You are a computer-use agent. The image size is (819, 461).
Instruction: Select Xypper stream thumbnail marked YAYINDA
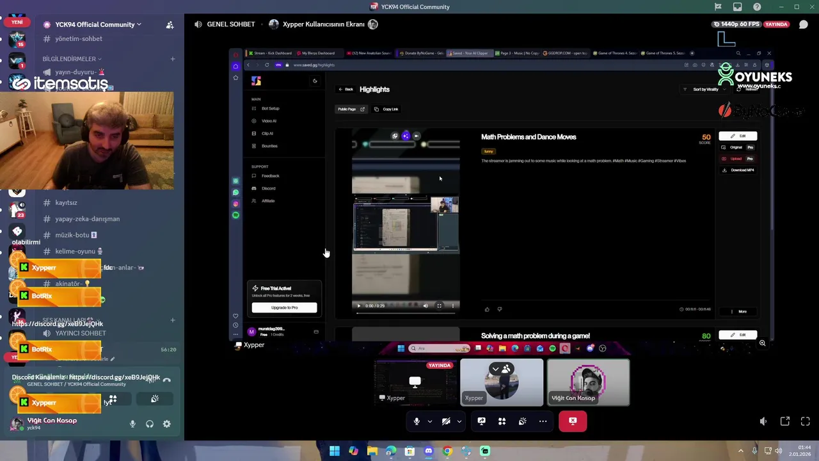pyautogui.click(x=415, y=382)
